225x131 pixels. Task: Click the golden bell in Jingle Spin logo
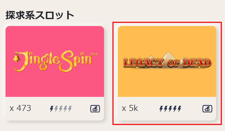(16, 58)
